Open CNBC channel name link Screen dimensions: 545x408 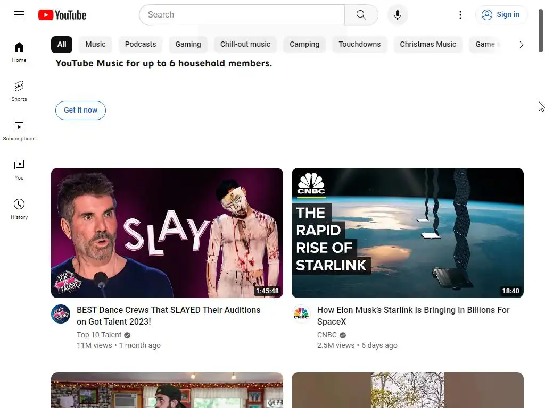[327, 335]
